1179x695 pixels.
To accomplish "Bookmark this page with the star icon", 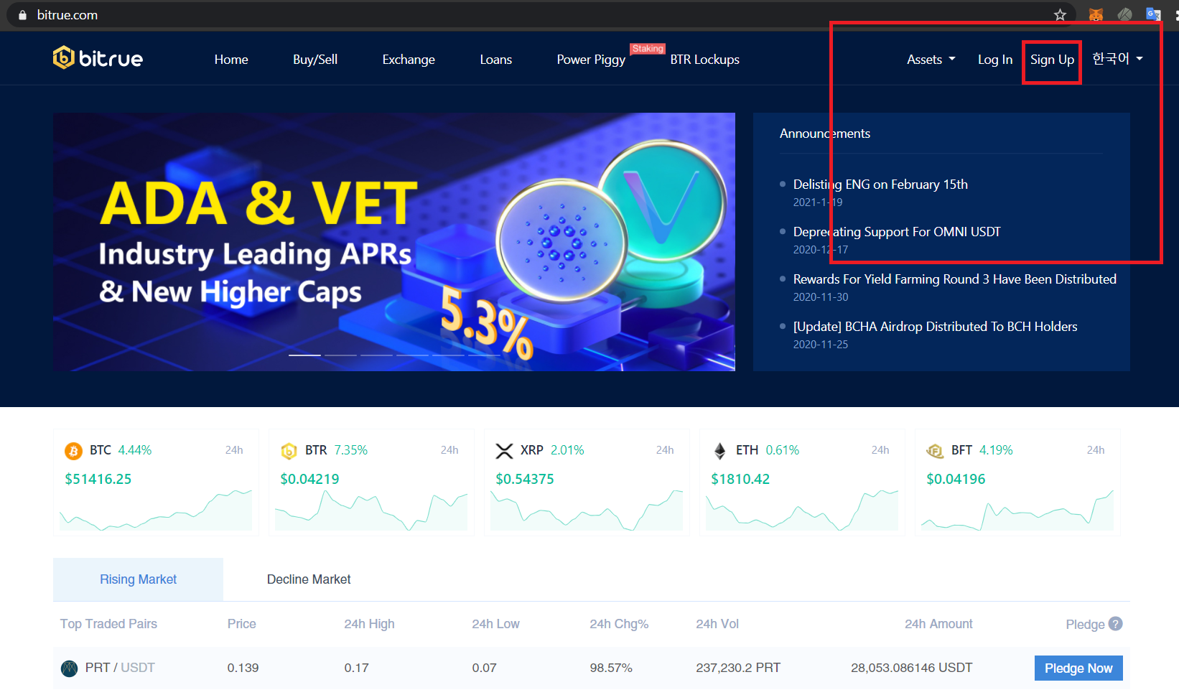I will coord(1060,14).
